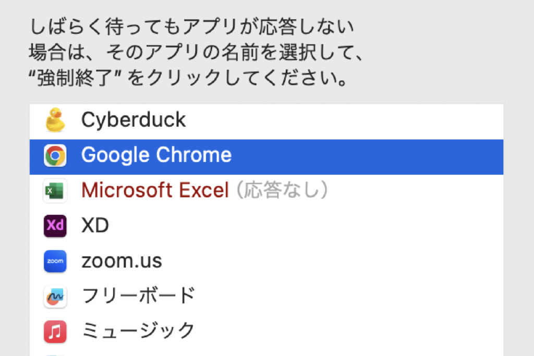Click the Freeform (フリーボード) app icon

click(55, 297)
